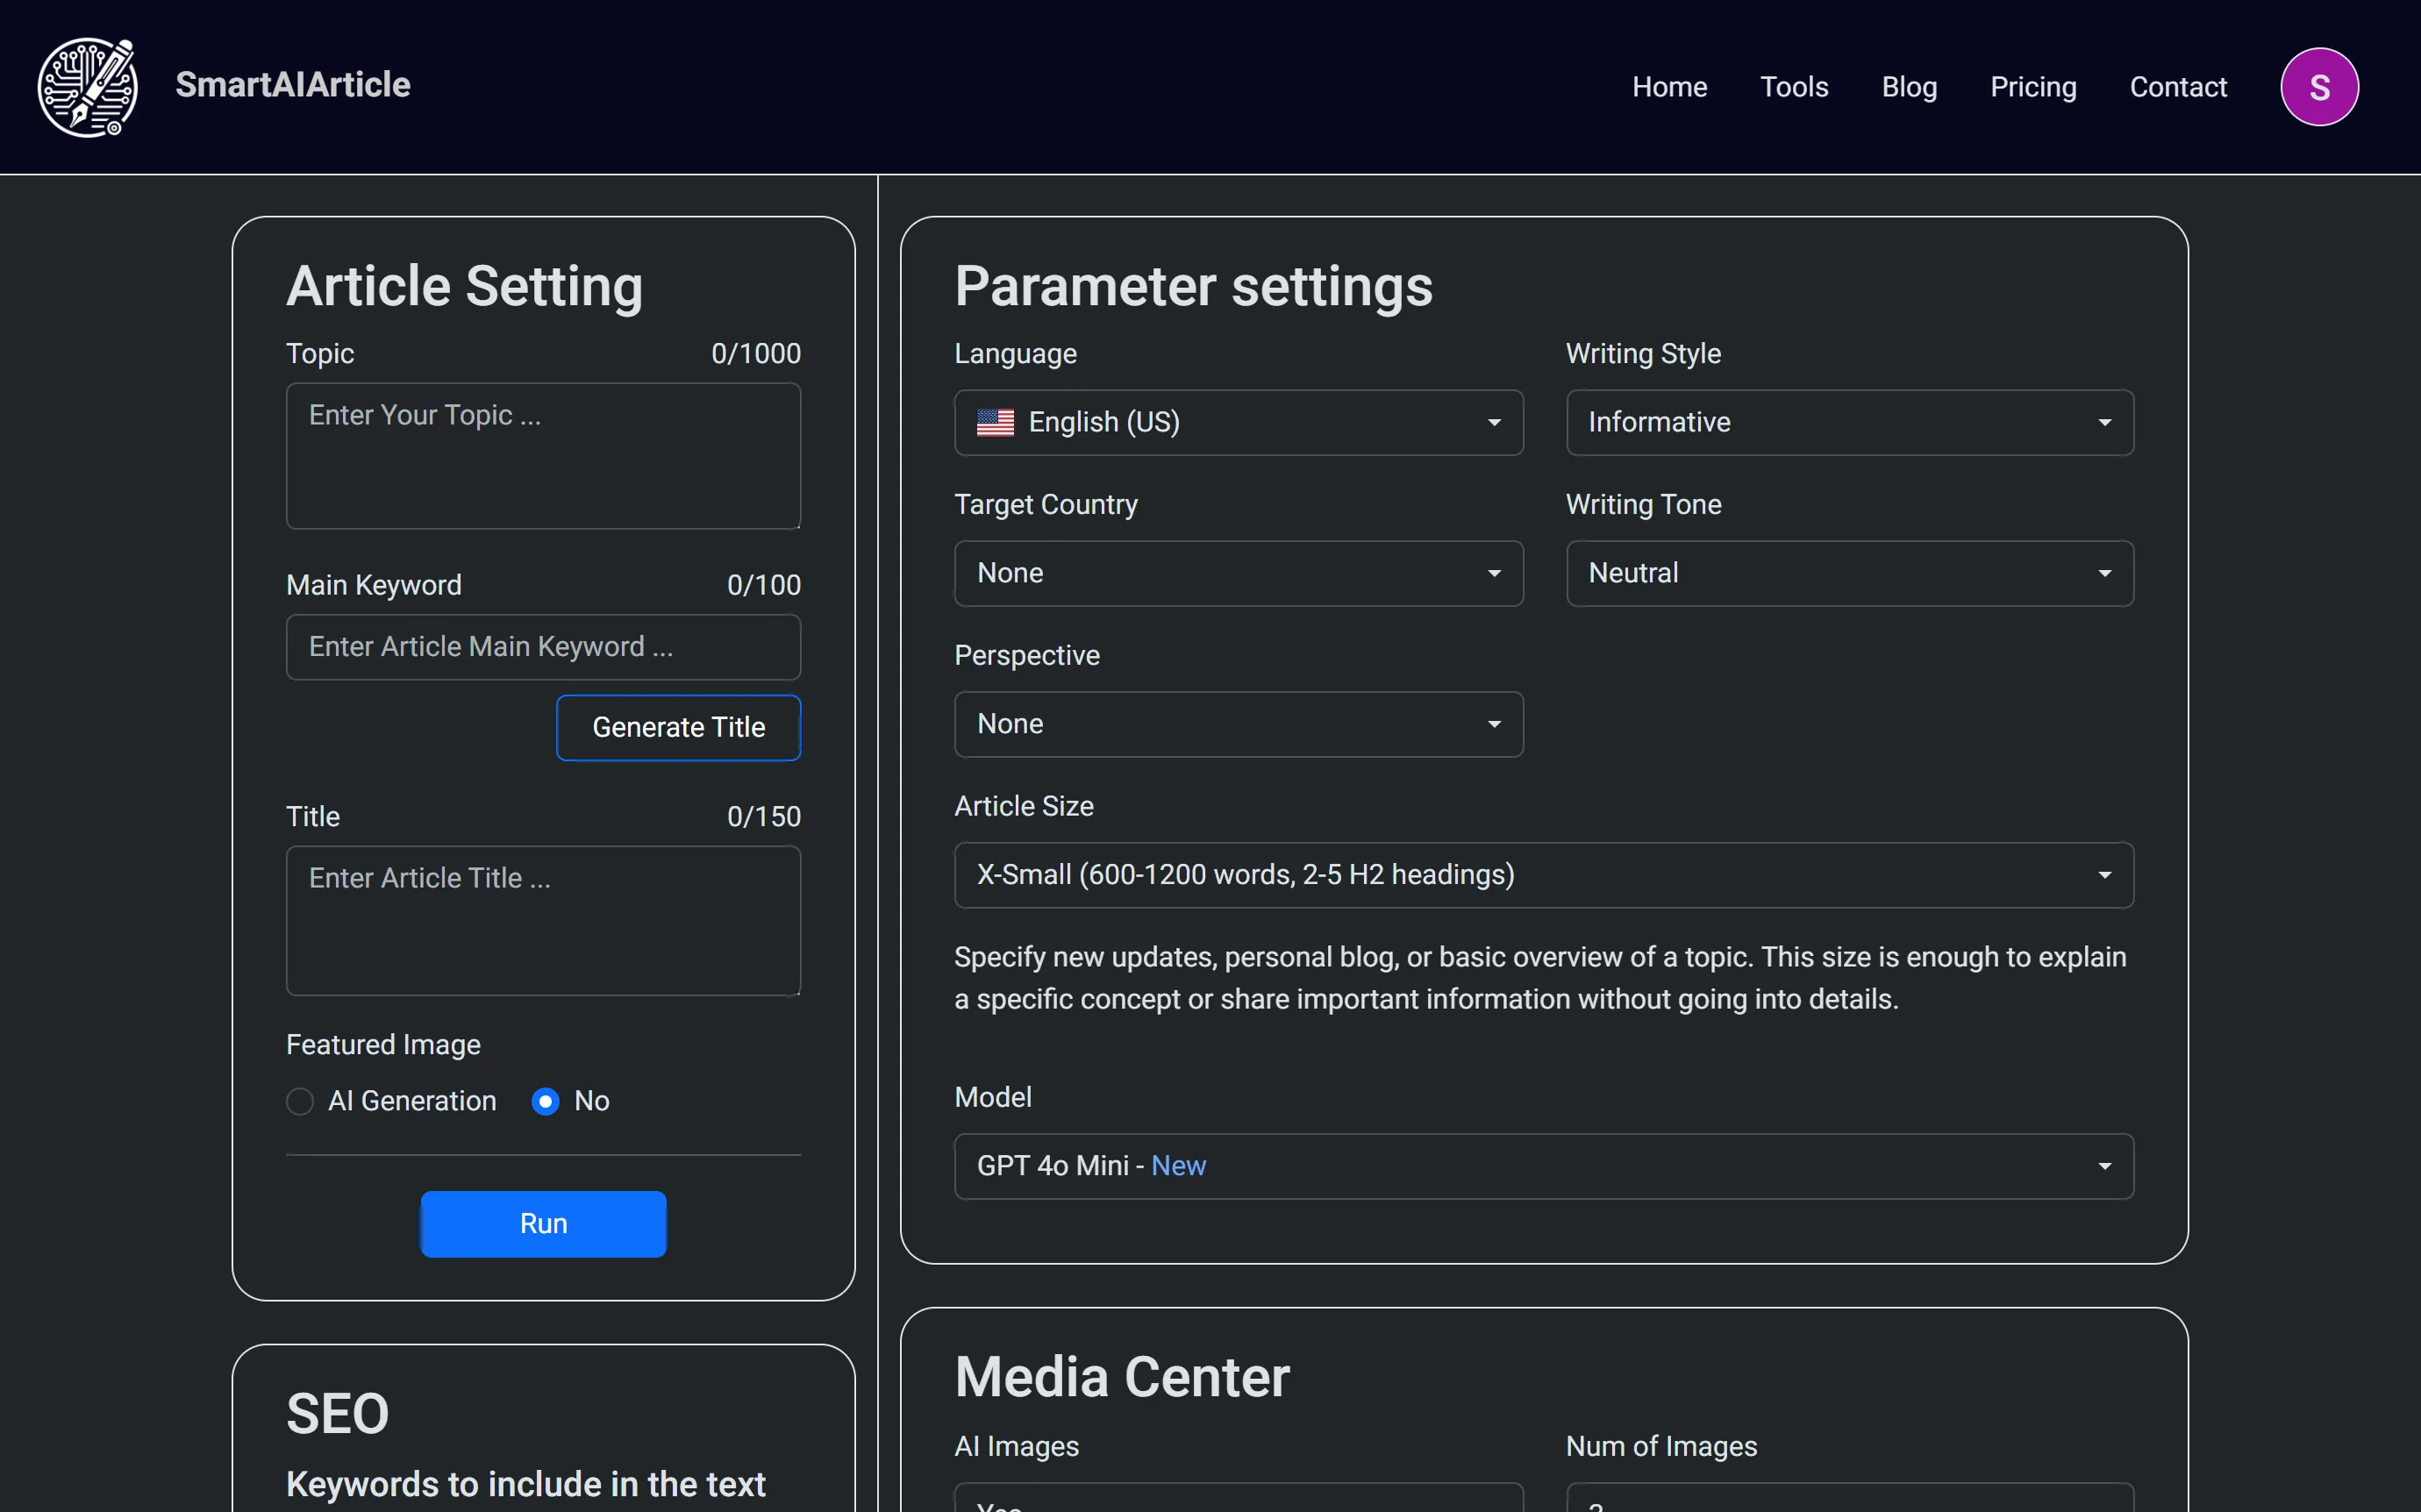
Task: Select the Target Country dropdown
Action: click(x=1237, y=573)
